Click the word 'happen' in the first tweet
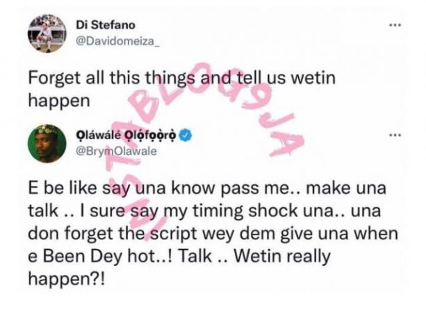The height and width of the screenshot is (313, 426). 59,101
